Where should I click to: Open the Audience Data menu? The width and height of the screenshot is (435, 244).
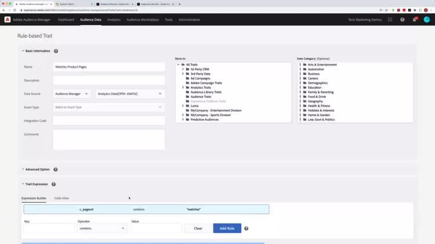pyautogui.click(x=90, y=20)
